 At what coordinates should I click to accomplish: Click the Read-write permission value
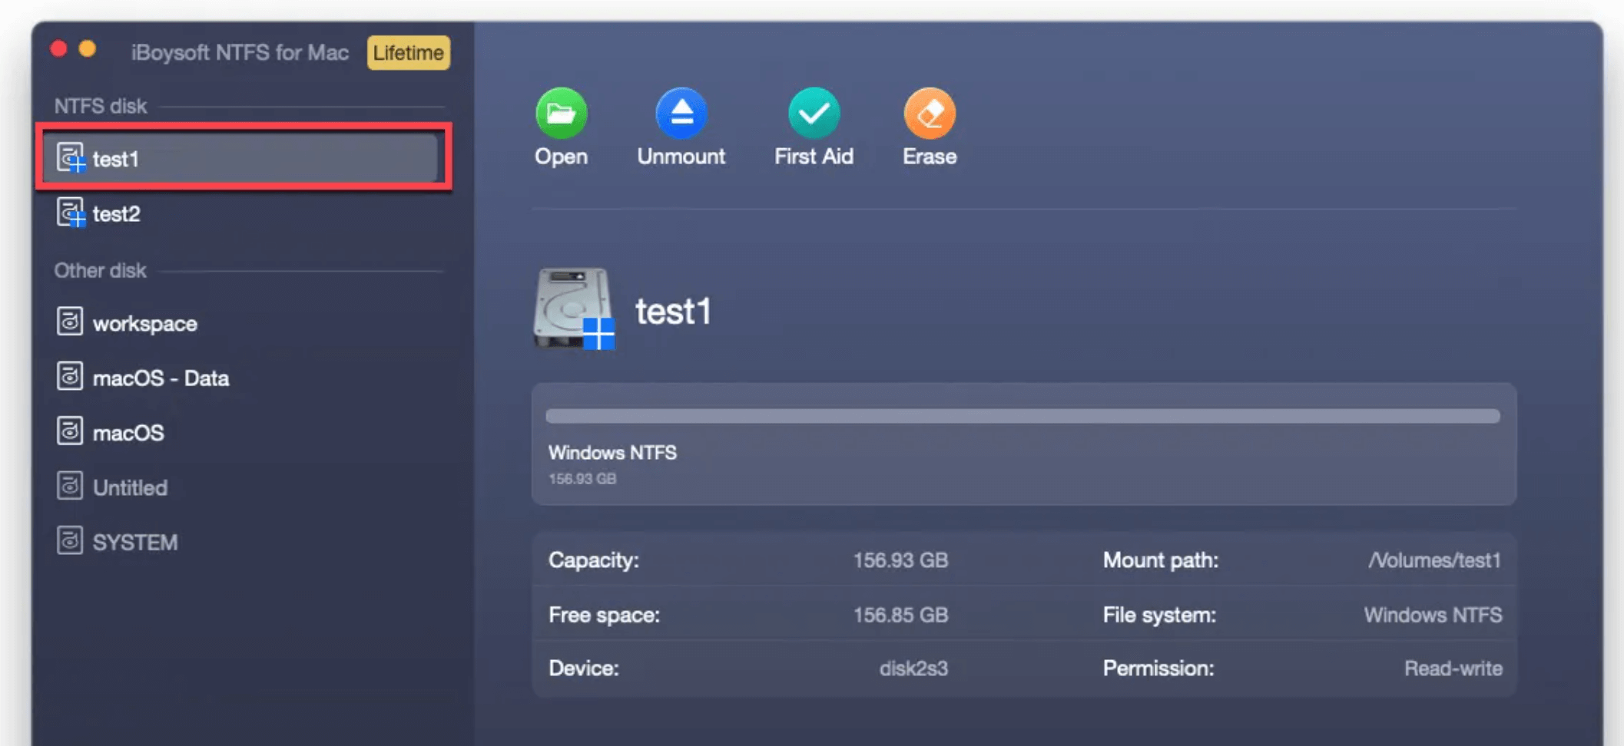coord(1454,668)
